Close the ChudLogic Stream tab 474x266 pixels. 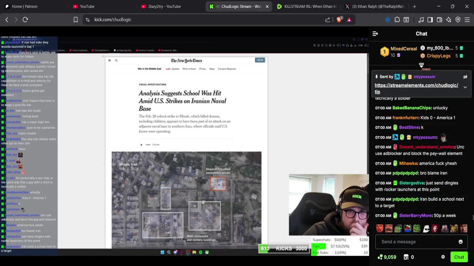tap(267, 6)
